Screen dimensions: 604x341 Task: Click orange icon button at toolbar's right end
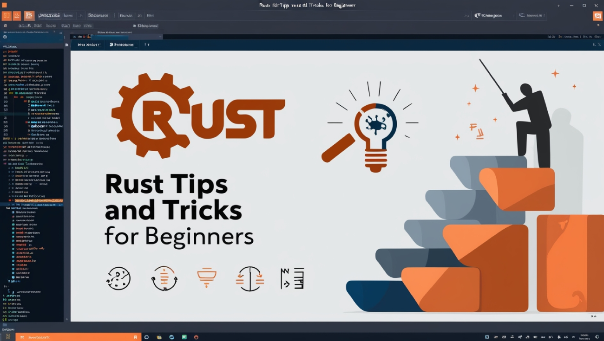click(x=597, y=16)
